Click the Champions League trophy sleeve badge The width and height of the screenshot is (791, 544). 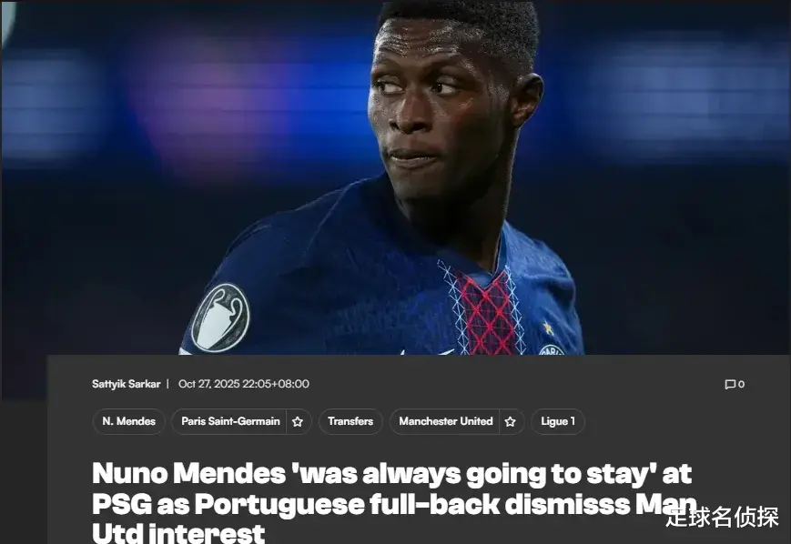point(220,317)
